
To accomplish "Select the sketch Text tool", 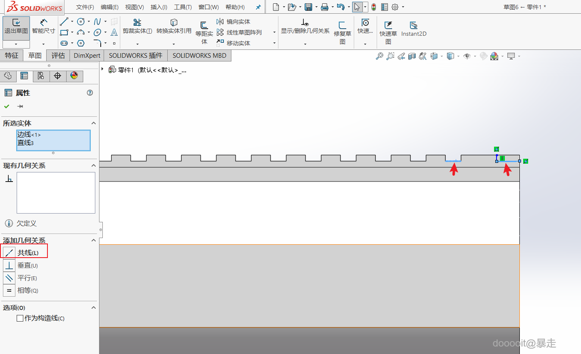I will tap(114, 32).
